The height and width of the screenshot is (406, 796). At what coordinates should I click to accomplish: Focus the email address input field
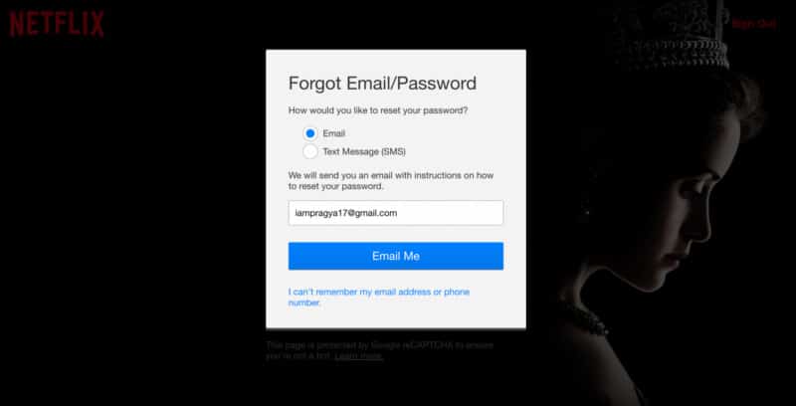point(395,213)
